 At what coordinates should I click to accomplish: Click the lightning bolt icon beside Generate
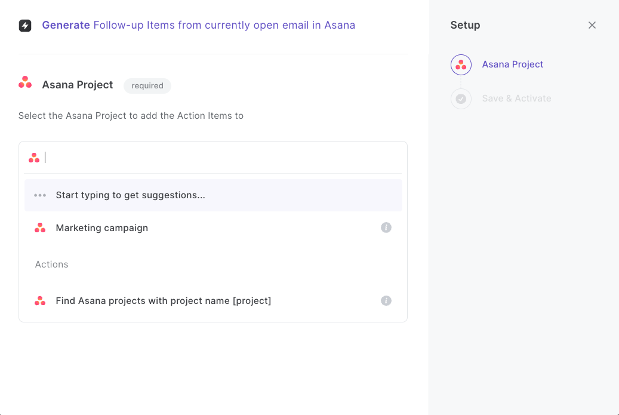[x=25, y=26]
